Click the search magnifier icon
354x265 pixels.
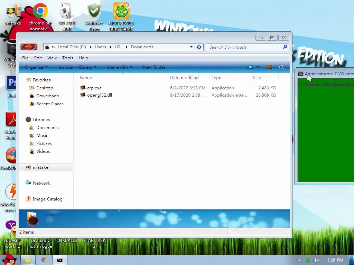[285, 47]
